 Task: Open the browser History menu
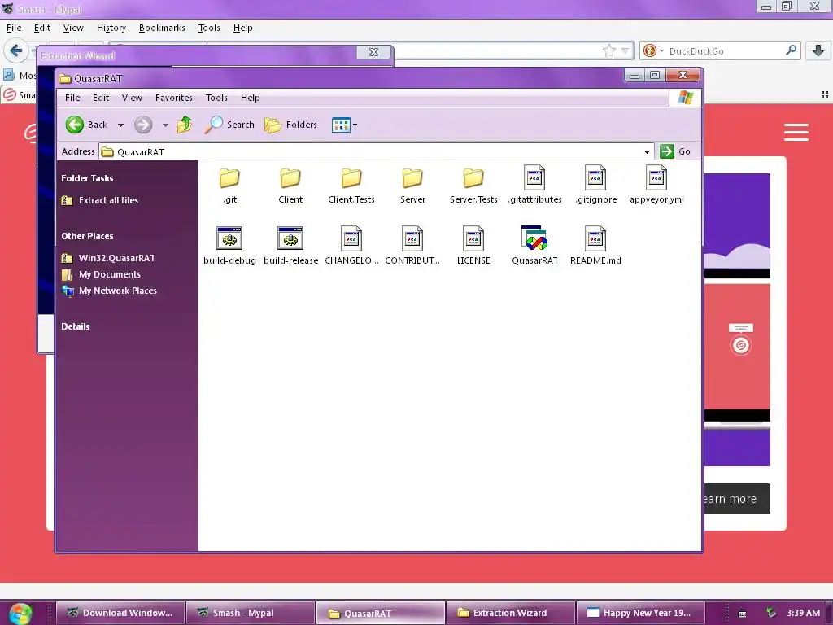click(111, 28)
